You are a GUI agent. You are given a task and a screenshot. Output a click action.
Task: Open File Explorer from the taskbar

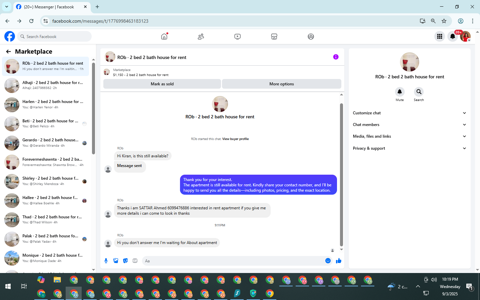tap(57, 280)
